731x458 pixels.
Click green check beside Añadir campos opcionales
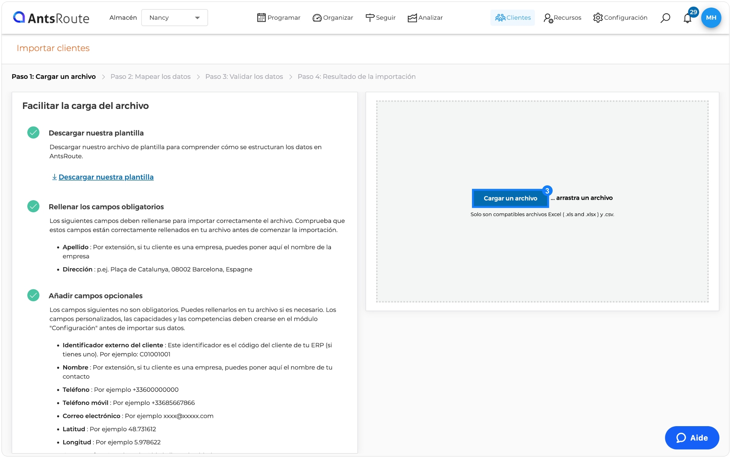coord(33,295)
